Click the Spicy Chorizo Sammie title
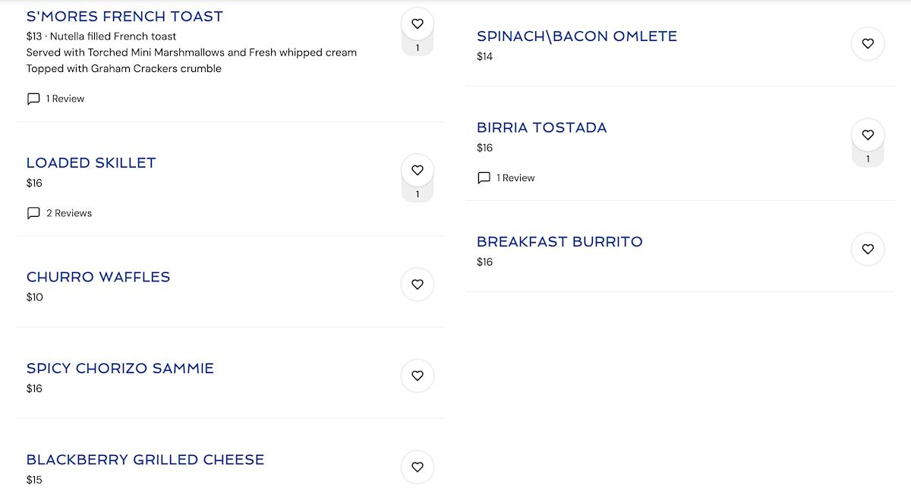Screen dimensions: 911x496 click(120, 368)
